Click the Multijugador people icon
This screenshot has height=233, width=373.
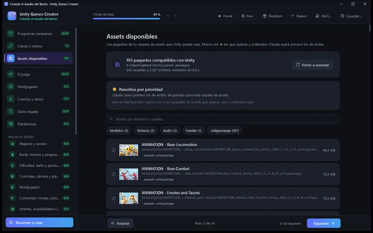[10, 87]
